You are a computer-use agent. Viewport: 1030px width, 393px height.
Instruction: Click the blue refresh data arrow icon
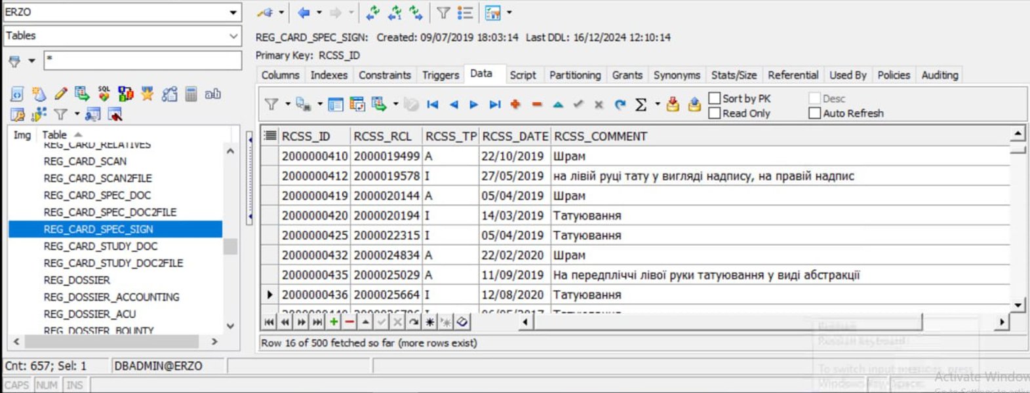click(620, 105)
